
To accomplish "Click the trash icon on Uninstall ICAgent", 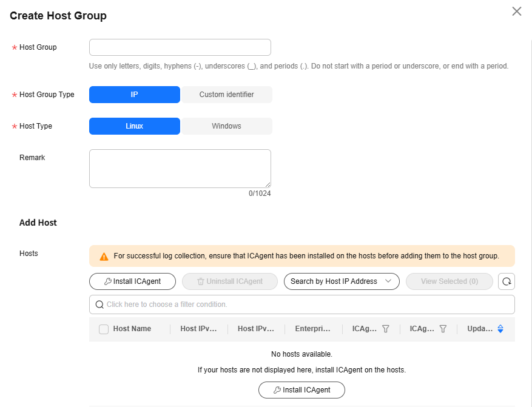I will (201, 281).
